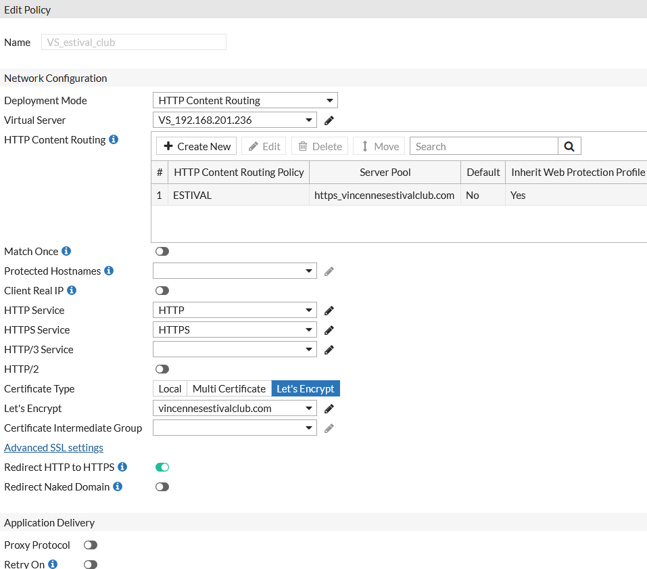
Task: Expand the Virtual Server dropdown
Action: [x=235, y=120]
